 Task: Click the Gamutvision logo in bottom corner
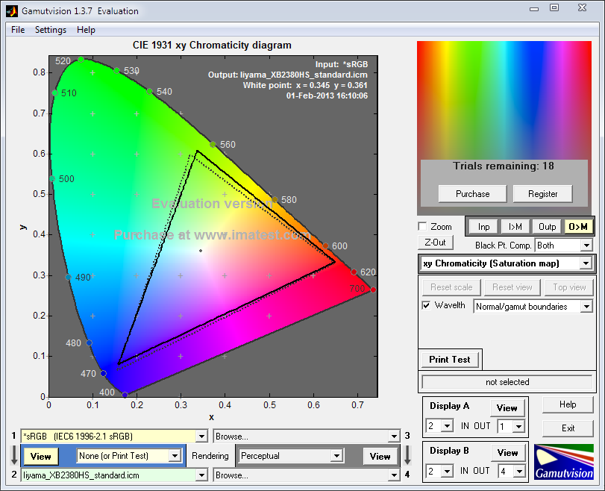click(x=563, y=462)
